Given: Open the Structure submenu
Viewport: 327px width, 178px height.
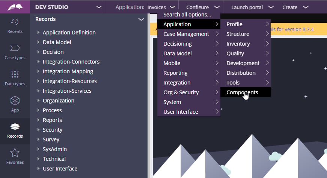Looking at the screenshot, I should [x=246, y=34].
